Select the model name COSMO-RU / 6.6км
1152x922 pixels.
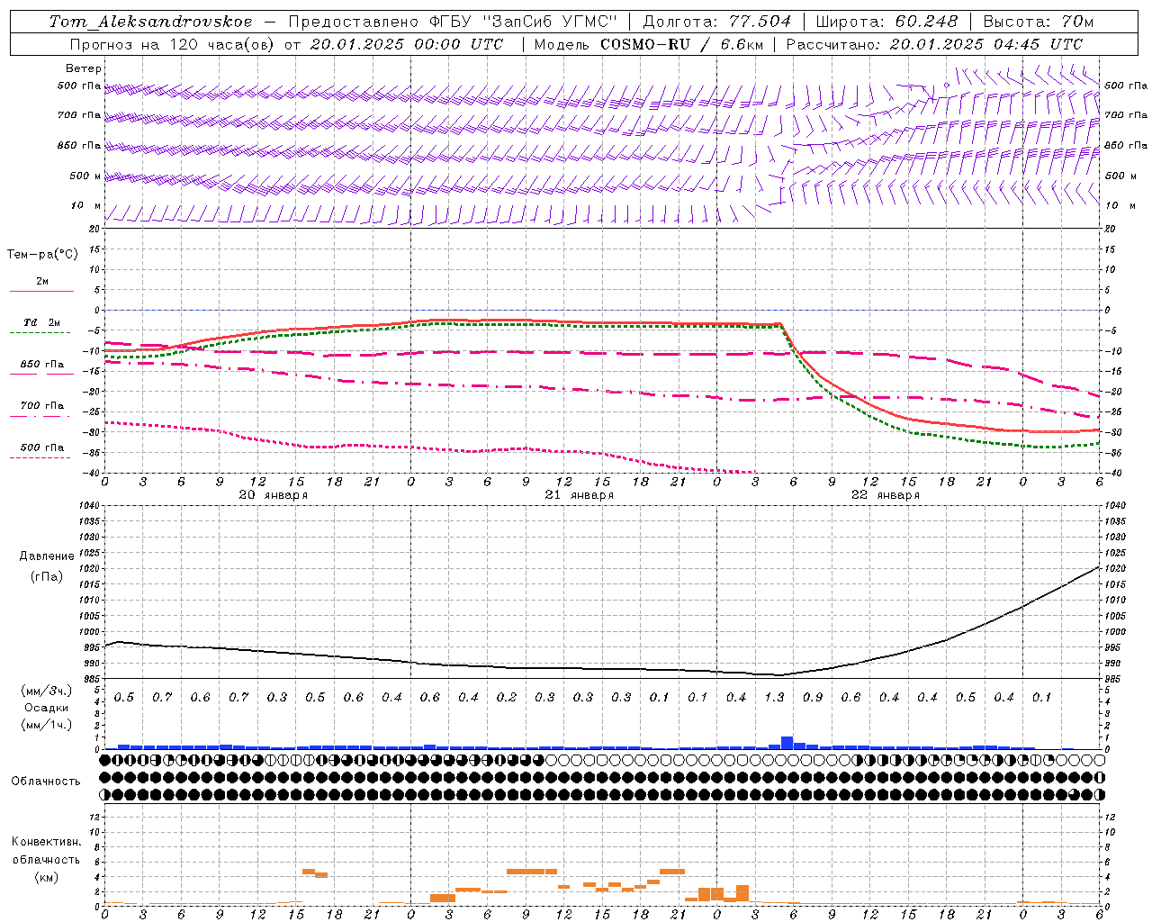pos(681,44)
